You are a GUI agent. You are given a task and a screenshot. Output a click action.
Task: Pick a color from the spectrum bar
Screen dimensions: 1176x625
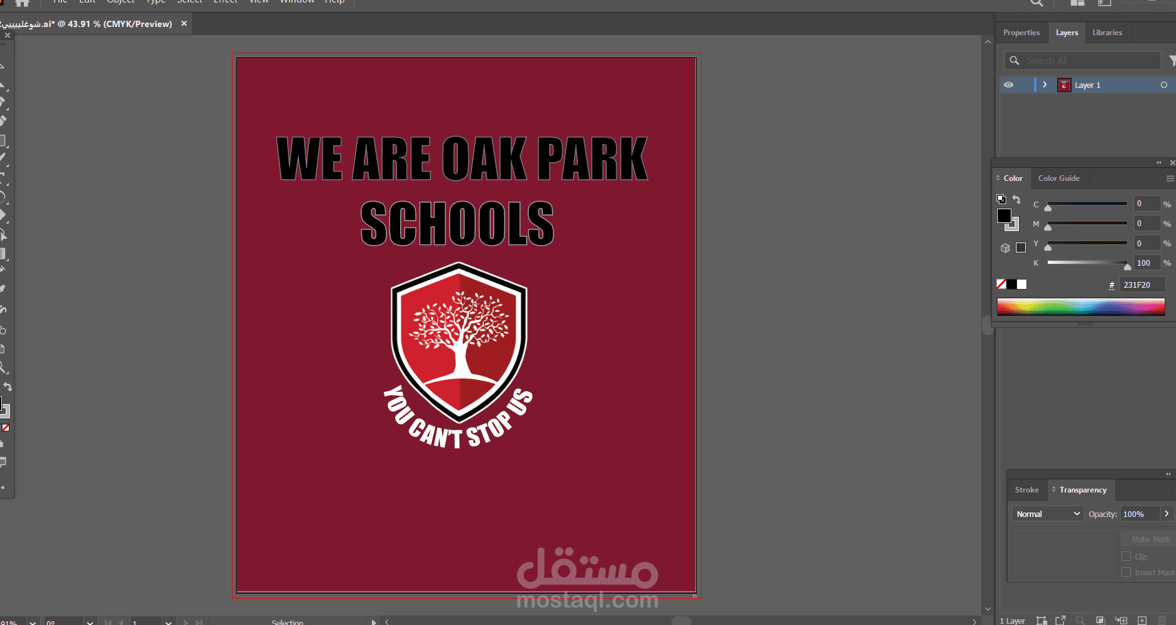point(1081,307)
